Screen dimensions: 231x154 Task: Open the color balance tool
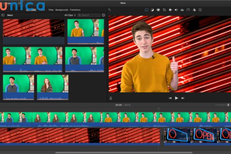tap(152, 10)
